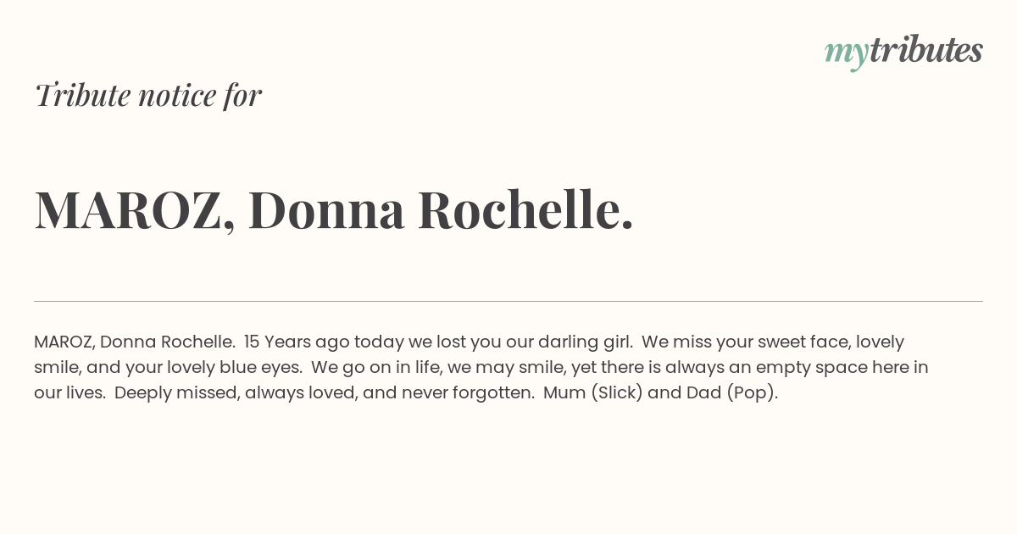Click the "Mum (Slick)" signature text
The image size is (1017, 534).
point(592,394)
